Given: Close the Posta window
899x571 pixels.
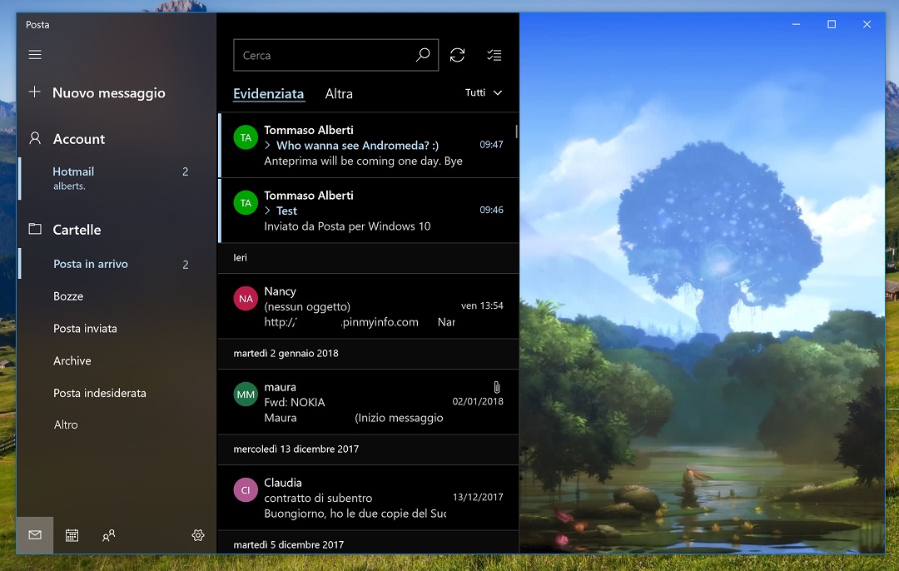Looking at the screenshot, I should tap(867, 24).
